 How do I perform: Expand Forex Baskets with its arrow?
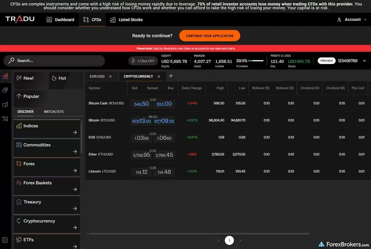pyautogui.click(x=75, y=189)
